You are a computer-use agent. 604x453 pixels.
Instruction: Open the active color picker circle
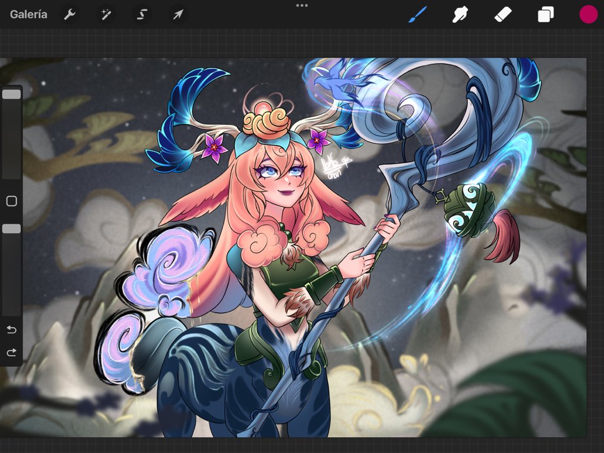click(x=588, y=14)
